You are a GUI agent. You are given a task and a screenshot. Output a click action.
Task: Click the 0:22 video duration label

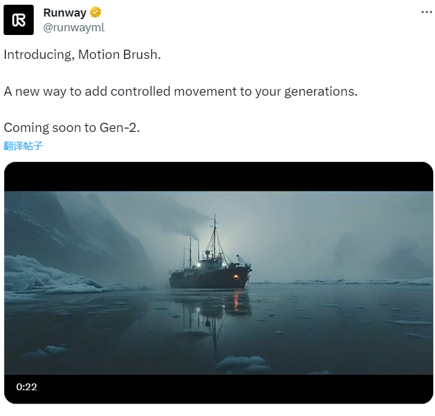tap(26, 387)
